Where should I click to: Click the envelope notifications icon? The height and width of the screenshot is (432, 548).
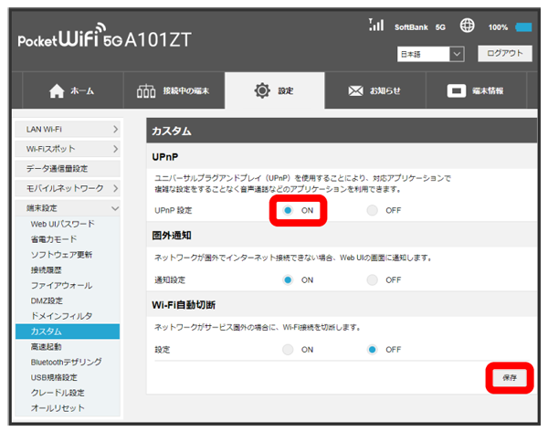tap(357, 91)
